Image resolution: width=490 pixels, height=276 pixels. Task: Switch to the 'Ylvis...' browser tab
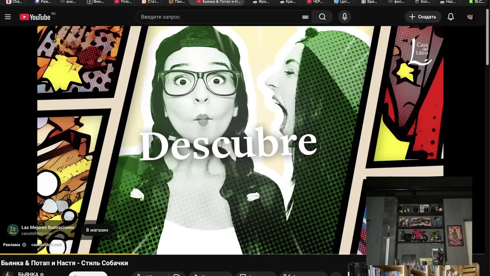(123, 2)
